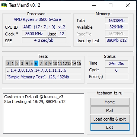Close the TestMem5 window
This screenshot has width=137, height=137.
pos(128,5)
